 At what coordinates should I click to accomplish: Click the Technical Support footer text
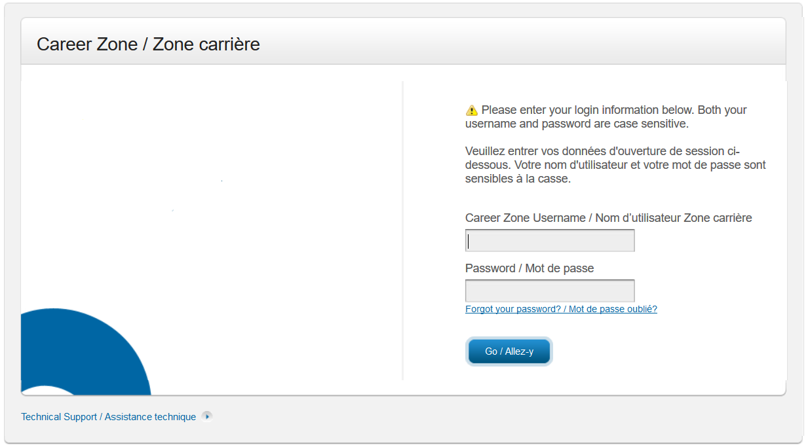click(58, 416)
